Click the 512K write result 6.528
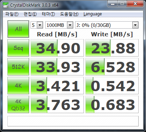The image size is (146, 132). point(112,67)
